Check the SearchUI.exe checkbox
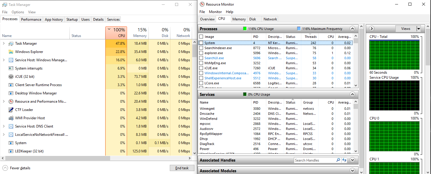The width and height of the screenshot is (431, 174). point(201,58)
